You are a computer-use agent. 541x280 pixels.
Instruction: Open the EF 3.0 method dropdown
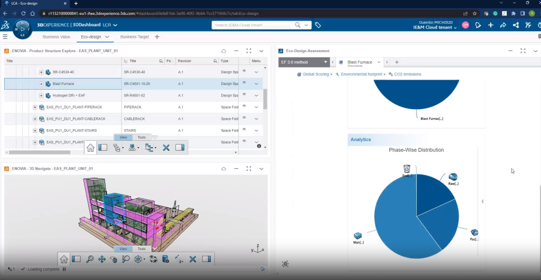pyautogui.click(x=304, y=62)
